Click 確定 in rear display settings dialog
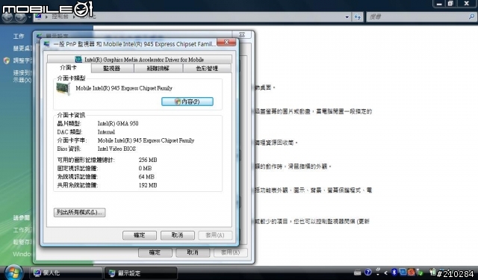This screenshot has height=280, width=478. [x=155, y=252]
